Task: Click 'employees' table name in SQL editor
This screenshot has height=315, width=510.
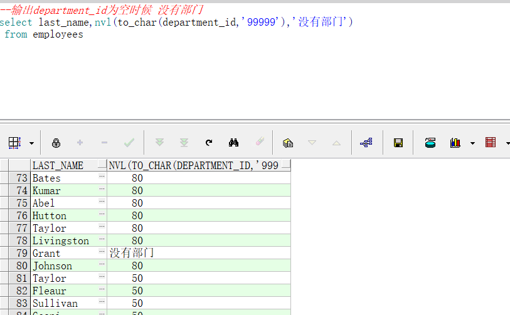Action: click(58, 34)
